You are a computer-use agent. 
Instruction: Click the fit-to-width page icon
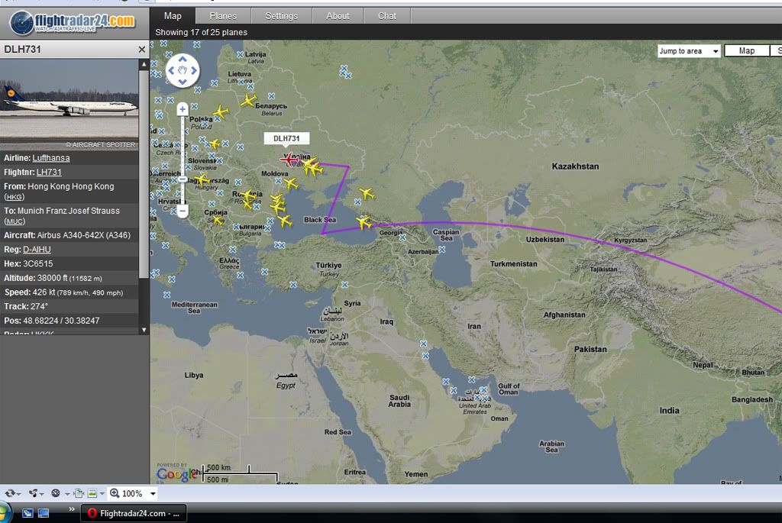click(x=79, y=493)
